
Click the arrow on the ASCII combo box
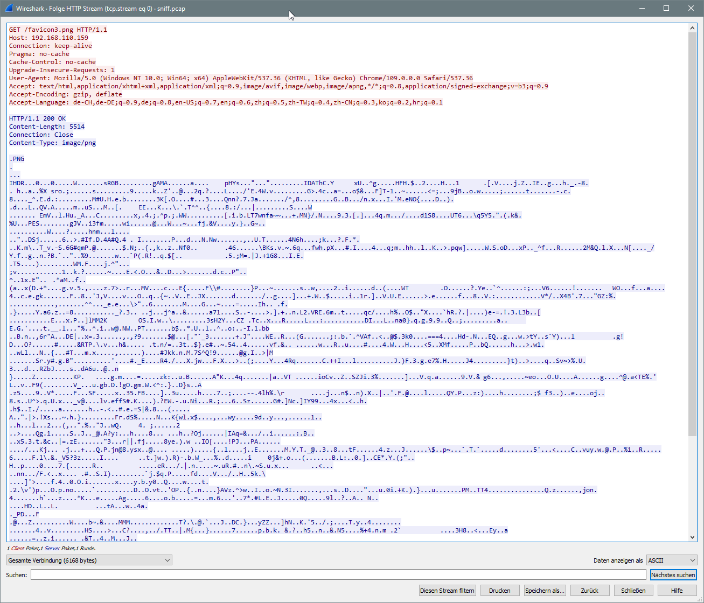[x=692, y=560]
